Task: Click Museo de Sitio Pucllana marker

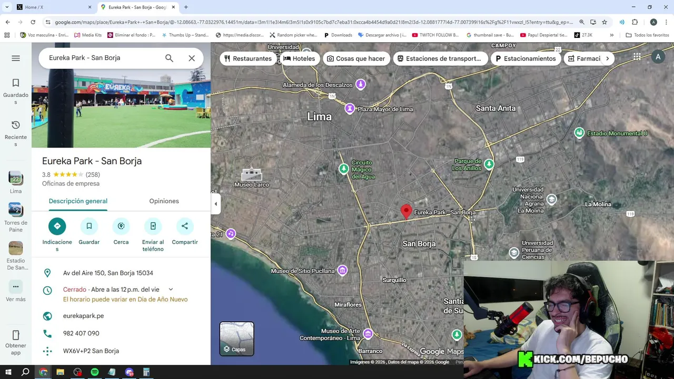Action: click(x=342, y=271)
